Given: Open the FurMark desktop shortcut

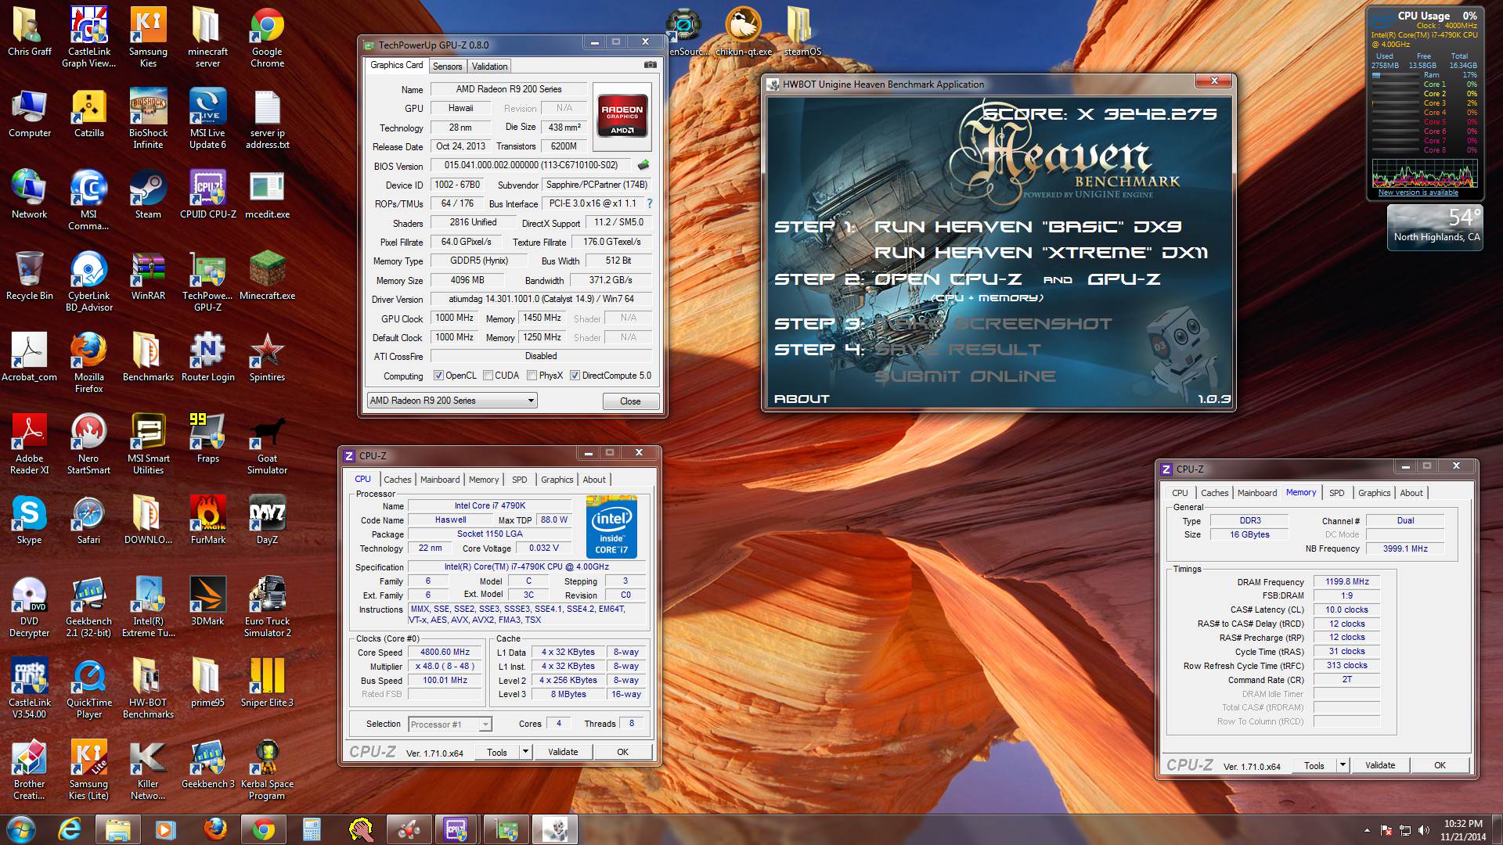Looking at the screenshot, I should [207, 520].
